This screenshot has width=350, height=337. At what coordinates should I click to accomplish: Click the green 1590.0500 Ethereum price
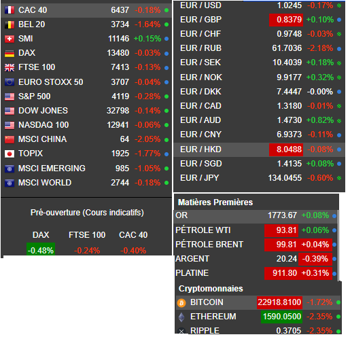pyautogui.click(x=281, y=317)
